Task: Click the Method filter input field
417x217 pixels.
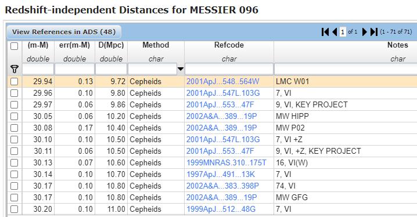Action: (152, 69)
